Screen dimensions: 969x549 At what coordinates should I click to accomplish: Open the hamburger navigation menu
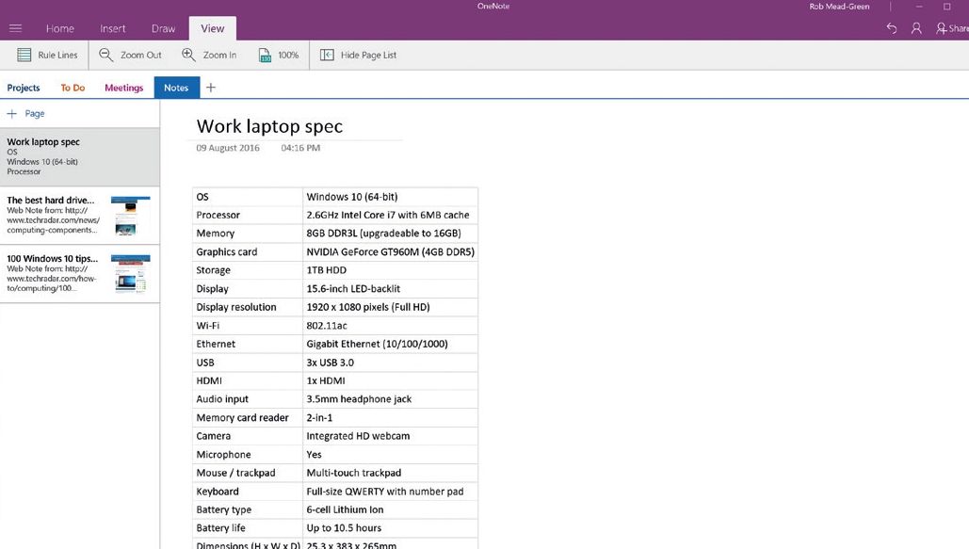tap(15, 28)
